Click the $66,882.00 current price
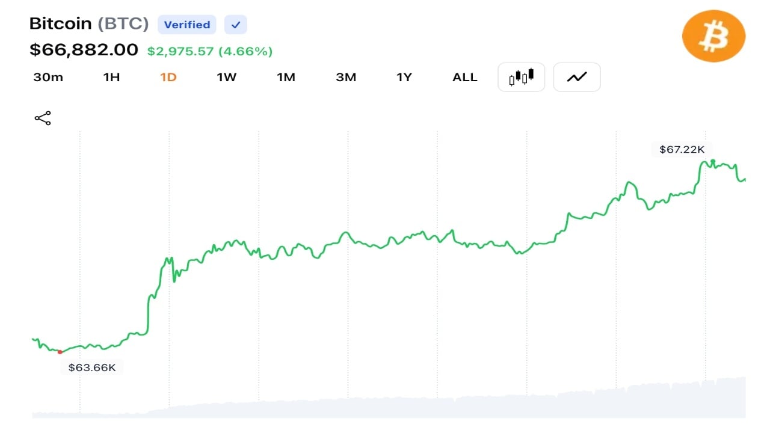Image resolution: width=770 pixels, height=433 pixels. (84, 50)
